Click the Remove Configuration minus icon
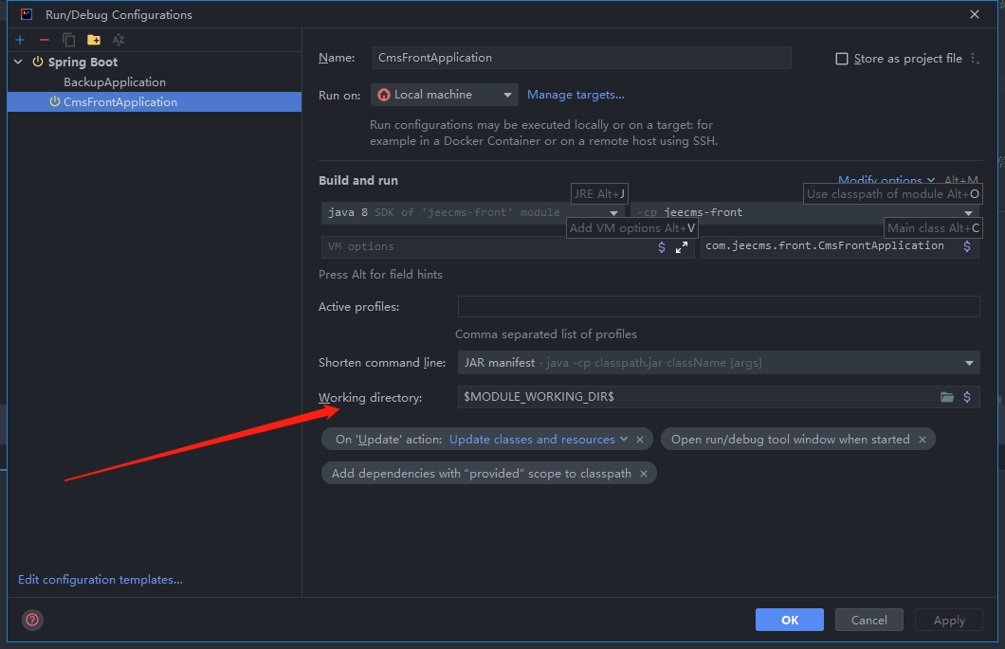The width and height of the screenshot is (1005, 649). click(45, 40)
